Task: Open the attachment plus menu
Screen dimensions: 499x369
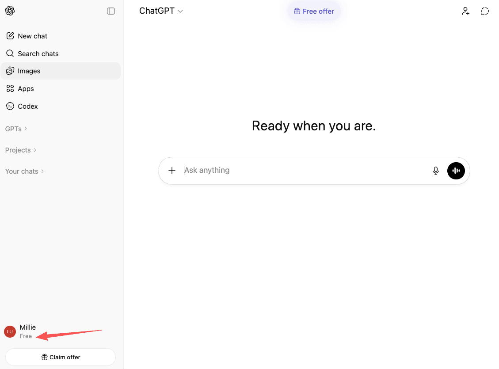Action: tap(172, 170)
